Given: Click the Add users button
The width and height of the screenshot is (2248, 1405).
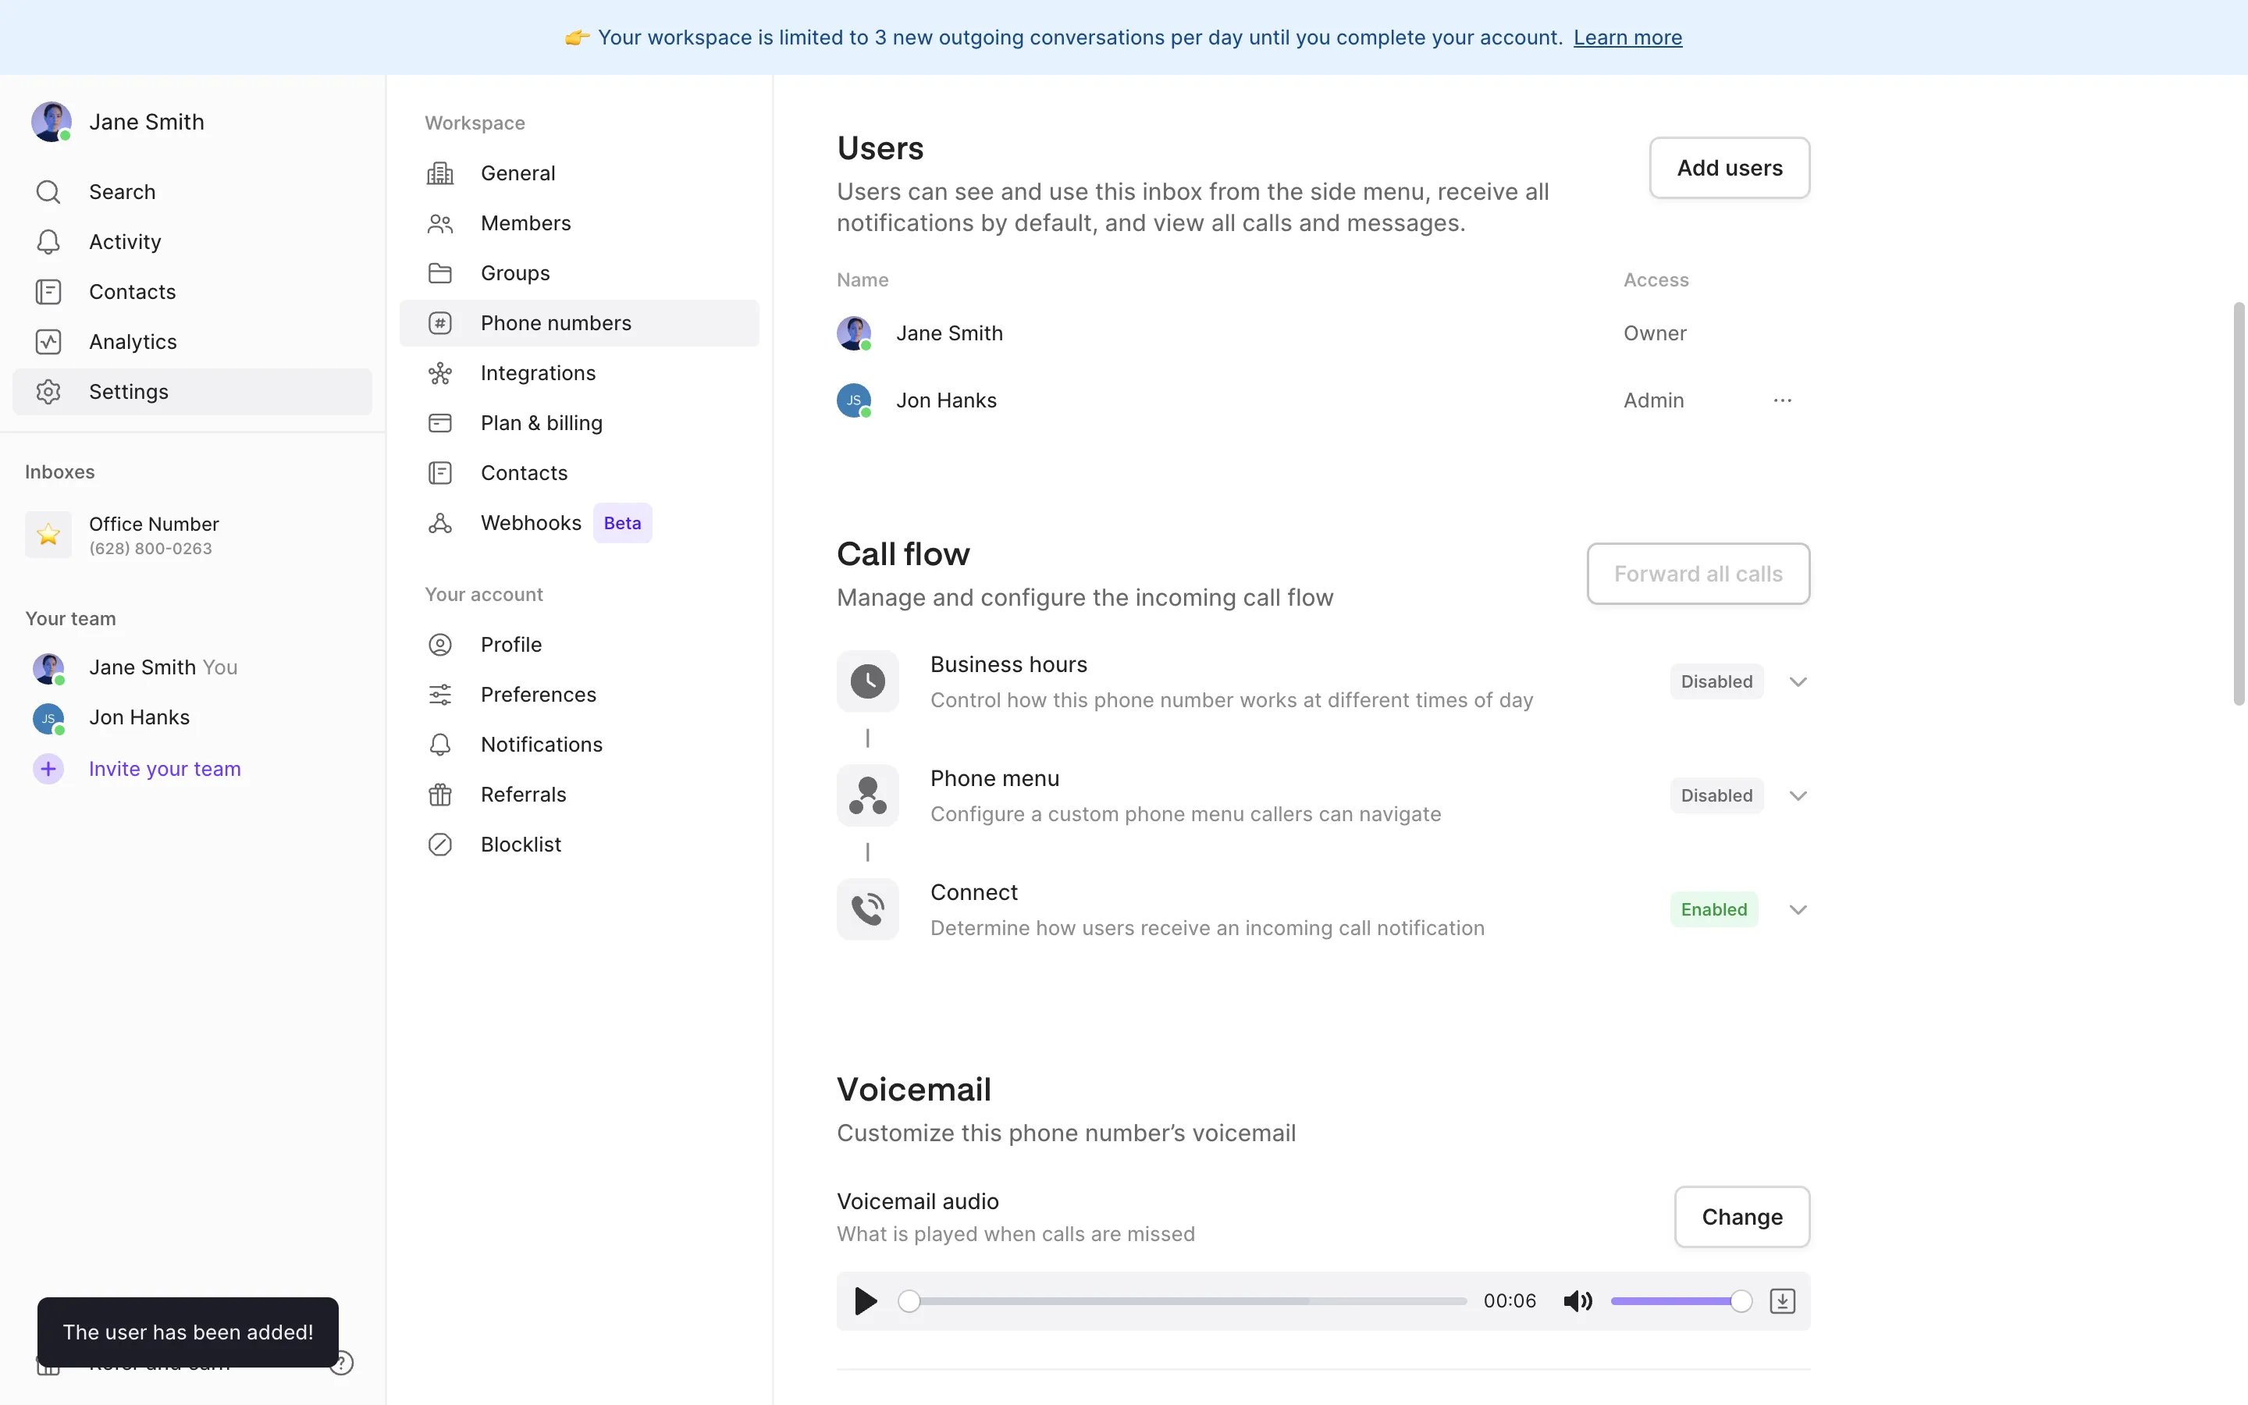Looking at the screenshot, I should [x=1729, y=168].
